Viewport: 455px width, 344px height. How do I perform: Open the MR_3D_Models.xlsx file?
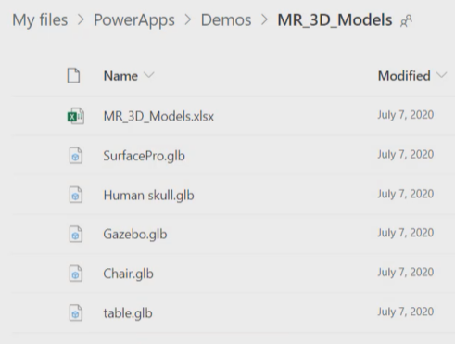(x=158, y=116)
